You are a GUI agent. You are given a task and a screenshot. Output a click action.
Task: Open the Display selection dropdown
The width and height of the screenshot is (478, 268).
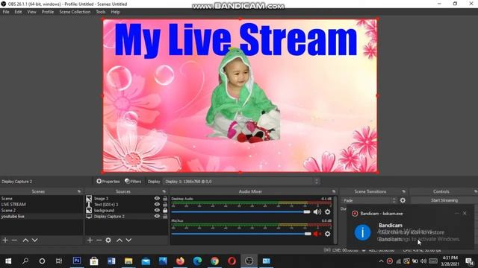241,182
